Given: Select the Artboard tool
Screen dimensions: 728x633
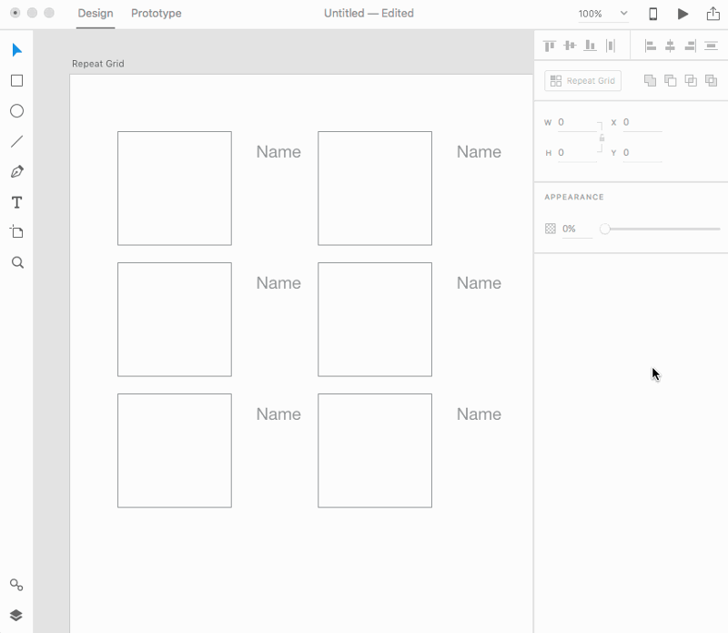Looking at the screenshot, I should pos(16,232).
